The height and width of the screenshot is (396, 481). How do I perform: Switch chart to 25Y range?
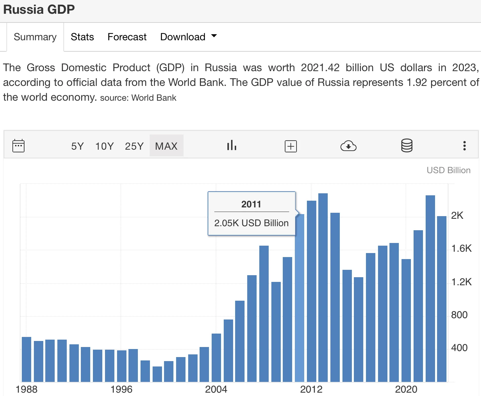coord(134,146)
